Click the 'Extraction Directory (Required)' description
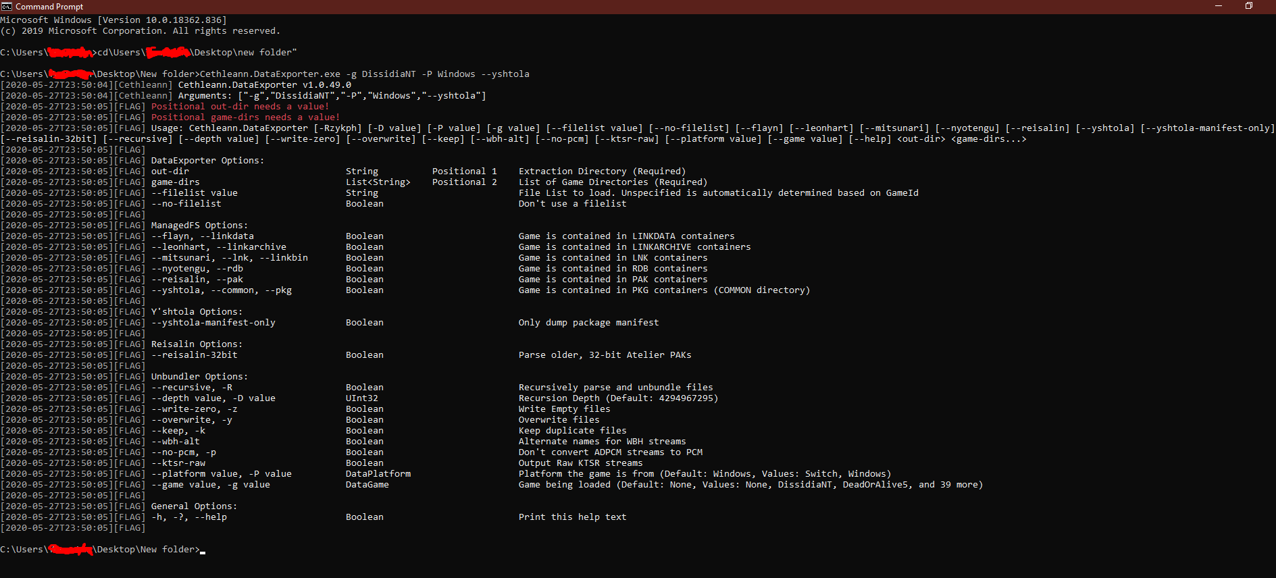The image size is (1276, 578). coord(603,172)
